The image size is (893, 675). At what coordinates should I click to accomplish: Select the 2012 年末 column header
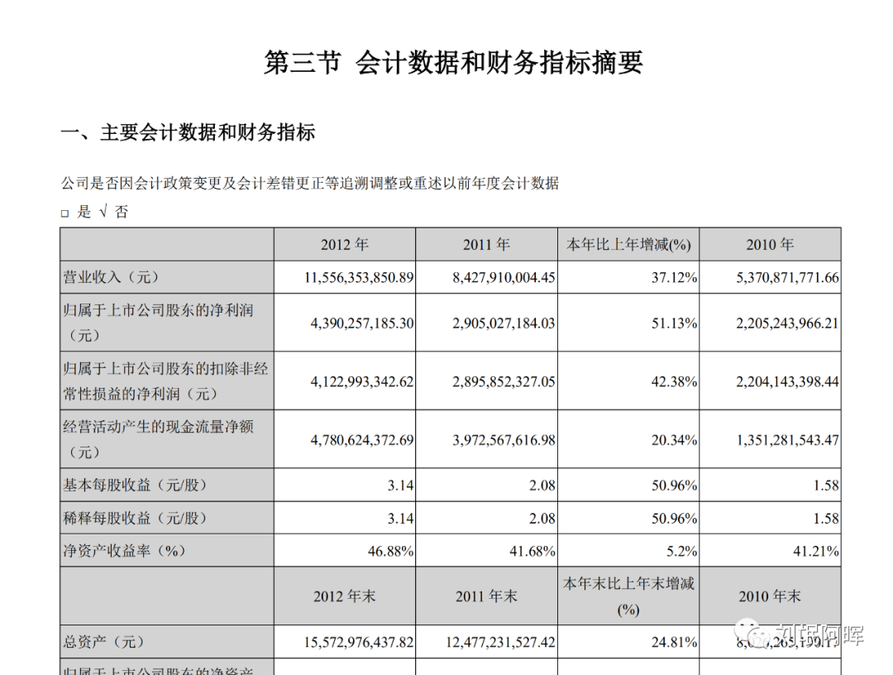[x=345, y=596]
